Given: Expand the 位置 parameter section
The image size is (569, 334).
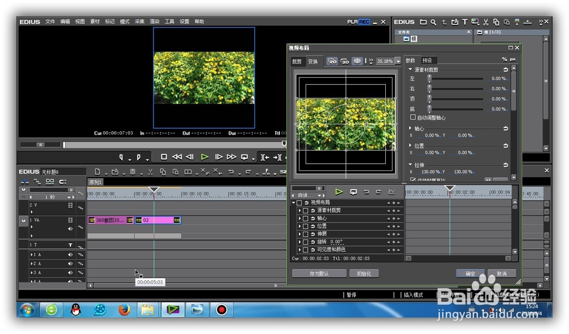Looking at the screenshot, I should (410, 145).
